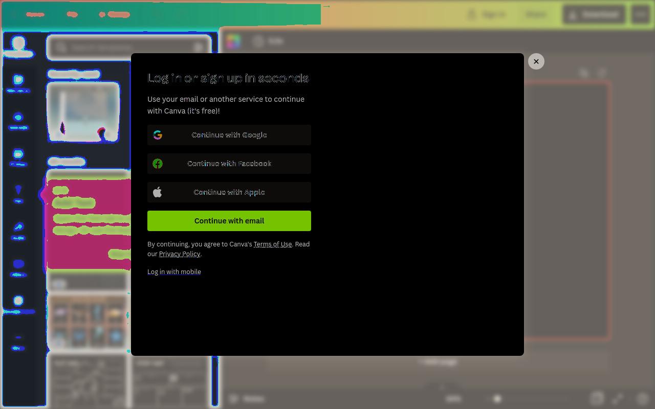Click the fullscreen arrows icon in bottom bar
655x409 pixels.
(x=618, y=399)
